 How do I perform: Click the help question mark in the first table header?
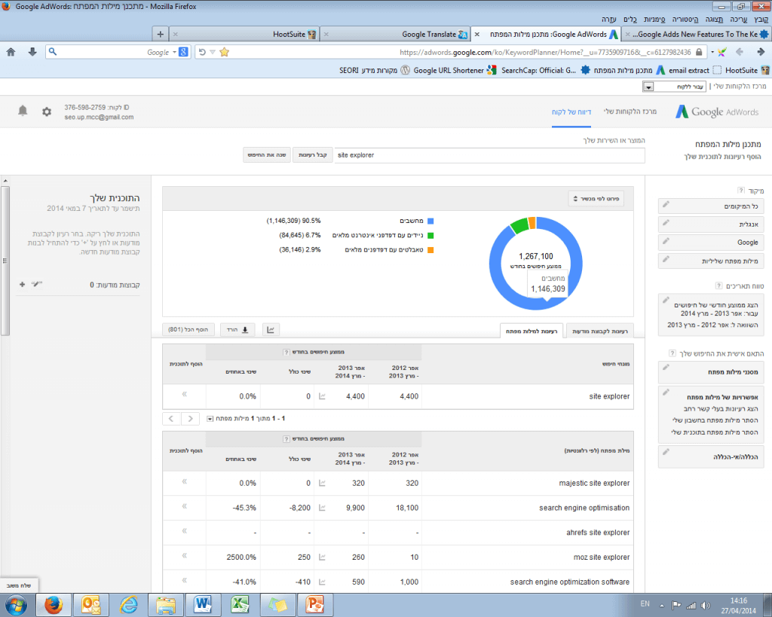(x=286, y=352)
